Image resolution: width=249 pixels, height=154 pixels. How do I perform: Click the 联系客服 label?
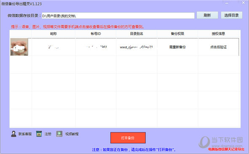coord(25,134)
